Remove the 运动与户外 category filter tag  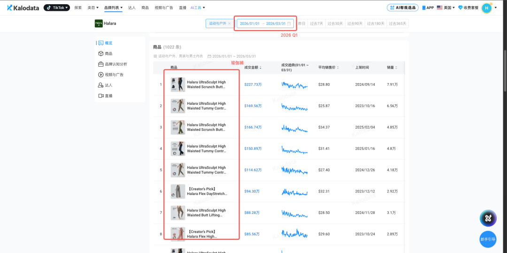point(230,23)
